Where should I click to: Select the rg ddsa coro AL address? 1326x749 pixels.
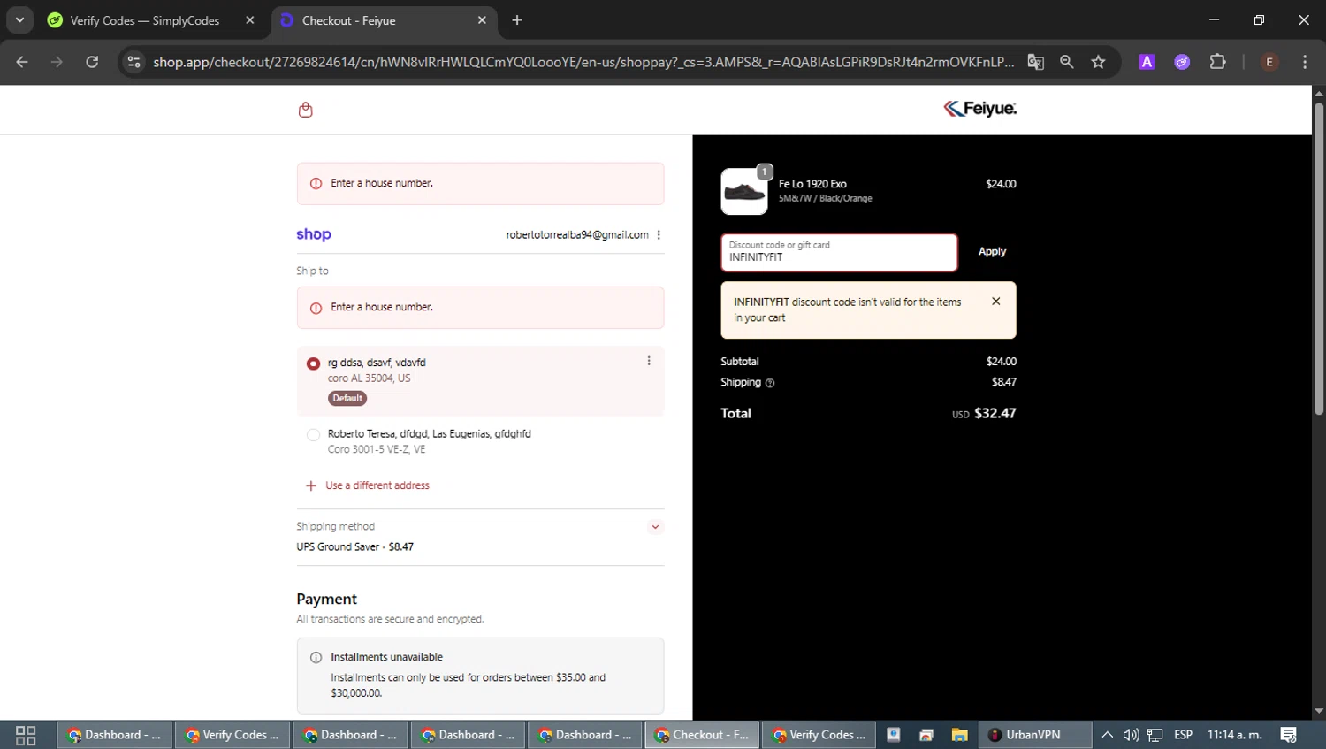(313, 363)
